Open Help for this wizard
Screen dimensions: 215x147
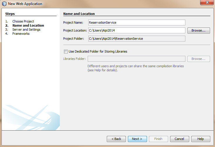pos(201,139)
